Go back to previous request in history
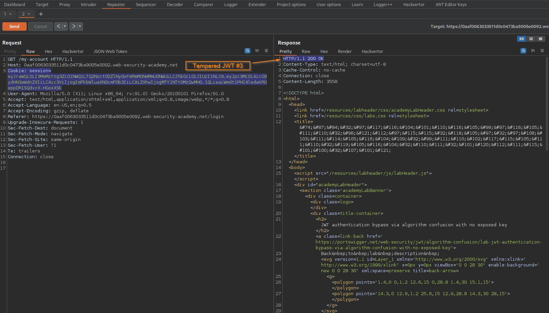 click(58, 26)
